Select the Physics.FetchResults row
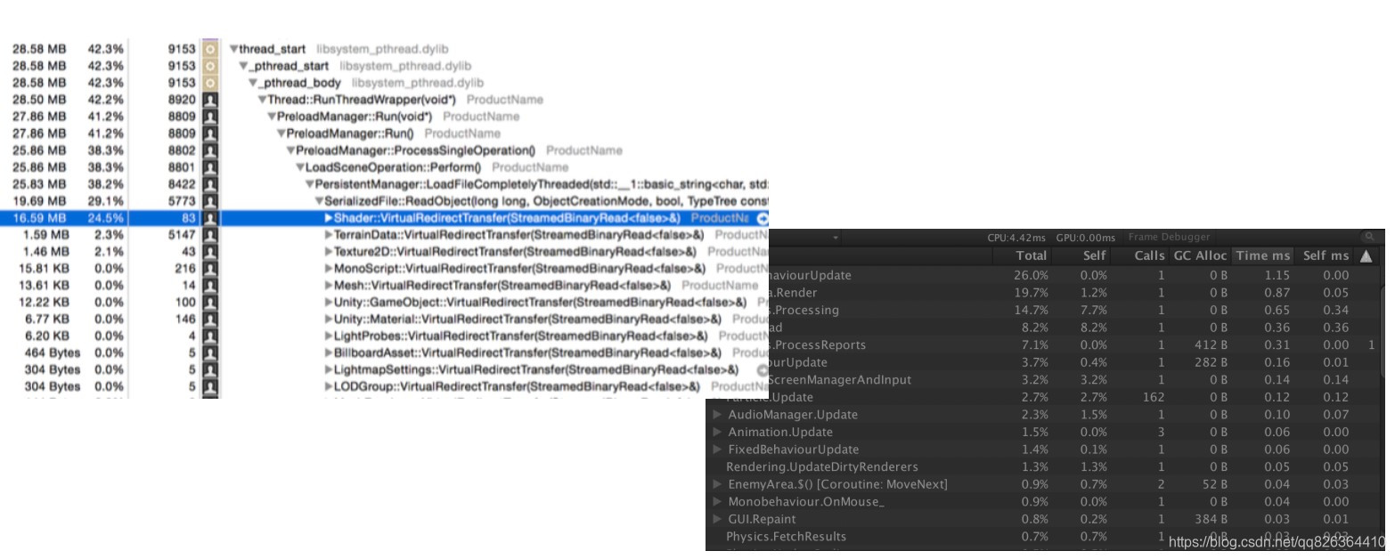 click(x=1042, y=536)
